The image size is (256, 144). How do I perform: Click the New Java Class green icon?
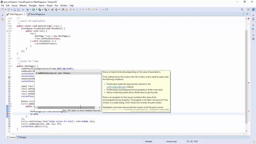coord(56,10)
